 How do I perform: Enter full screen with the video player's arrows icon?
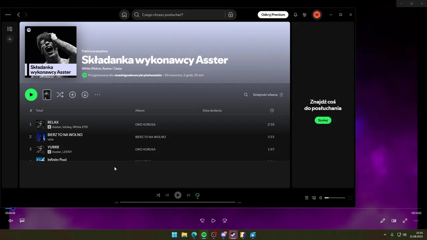tap(405, 221)
